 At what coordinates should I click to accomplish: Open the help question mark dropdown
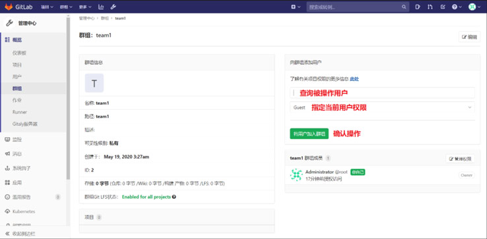(457, 7)
